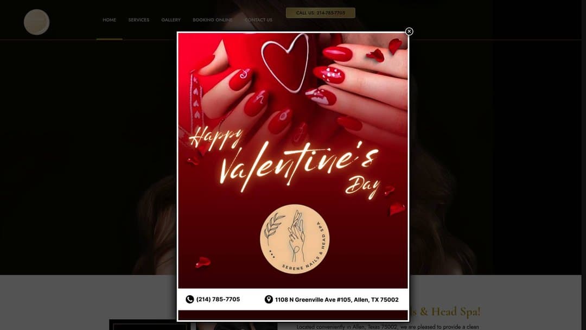Click the dark red band below the address
Screen dimensions: 586x330
[x=293, y=315]
